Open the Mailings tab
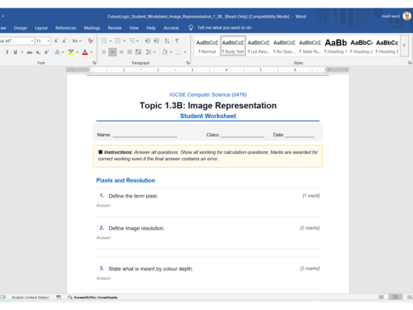413x310 pixels. click(x=92, y=28)
